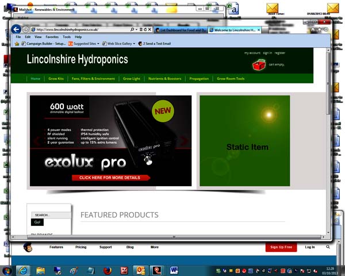This screenshot has height=276, width=345.
Task: Click the green Static Item panel
Action: [x=245, y=141]
